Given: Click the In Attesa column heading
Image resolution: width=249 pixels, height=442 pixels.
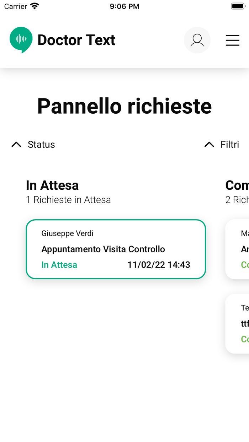Looking at the screenshot, I should click(x=52, y=185).
